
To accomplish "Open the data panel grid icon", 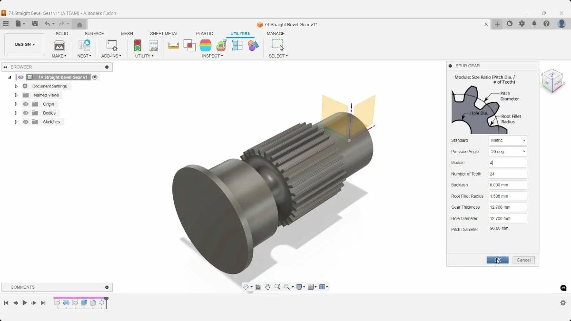I will click(6, 24).
